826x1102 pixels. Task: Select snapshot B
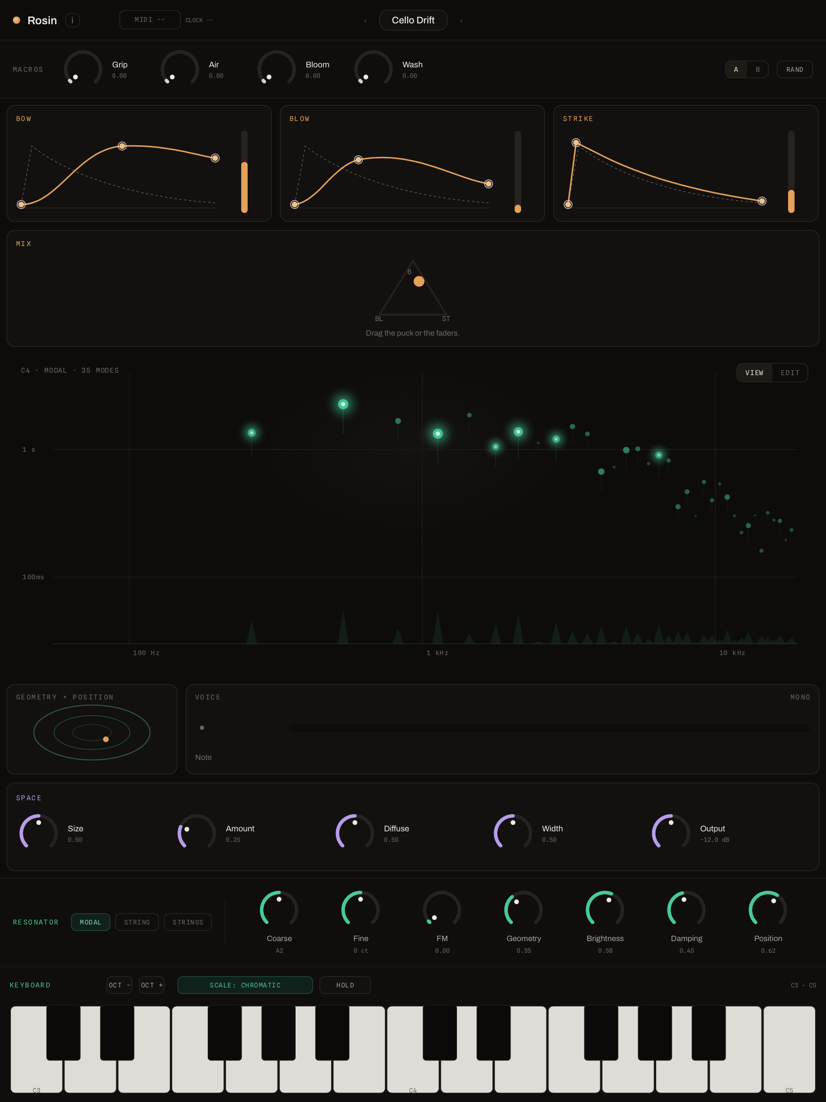click(758, 69)
